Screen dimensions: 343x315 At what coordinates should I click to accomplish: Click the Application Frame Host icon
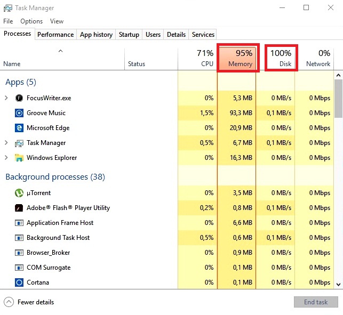tap(19, 223)
